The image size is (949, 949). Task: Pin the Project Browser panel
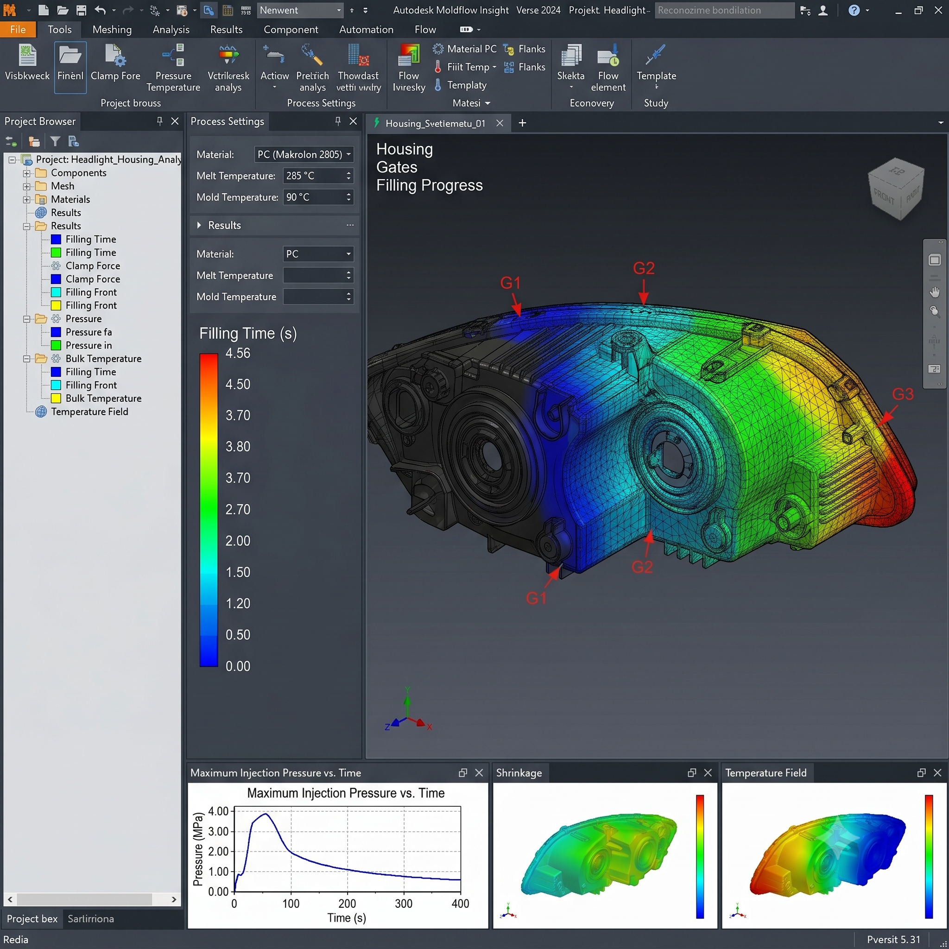pos(160,121)
